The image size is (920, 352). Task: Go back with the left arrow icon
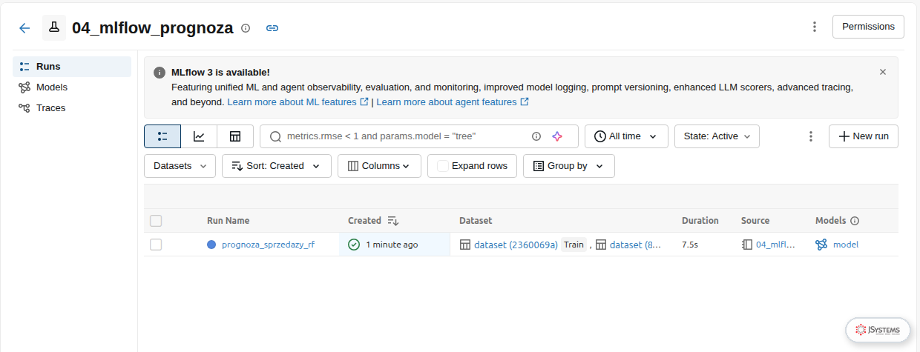click(x=24, y=28)
